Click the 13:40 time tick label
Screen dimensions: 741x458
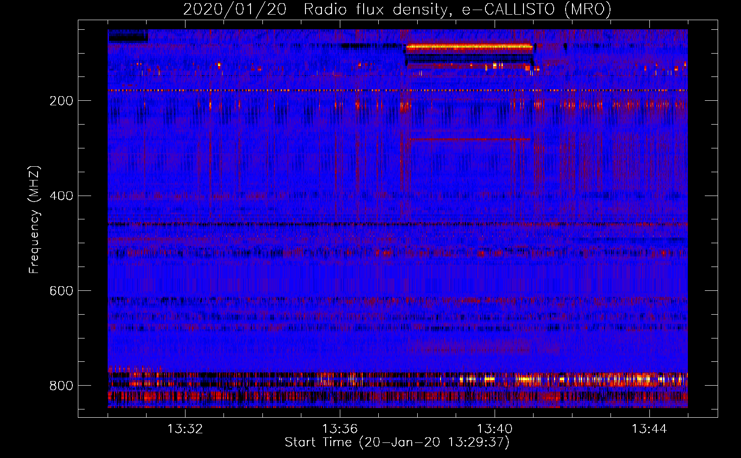pos(495,429)
